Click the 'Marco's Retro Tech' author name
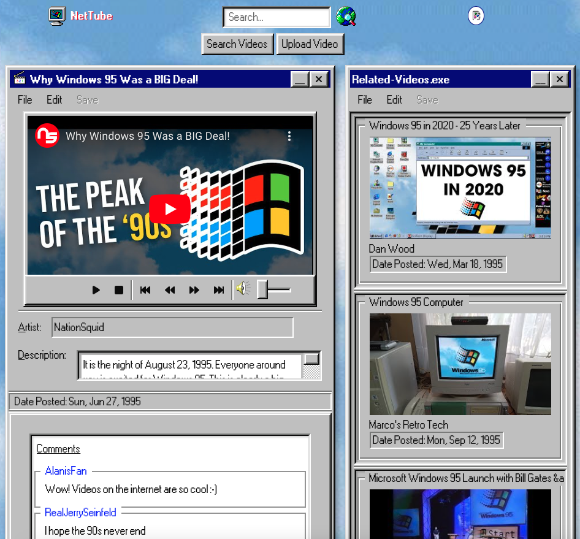The height and width of the screenshot is (539, 580). (x=408, y=425)
